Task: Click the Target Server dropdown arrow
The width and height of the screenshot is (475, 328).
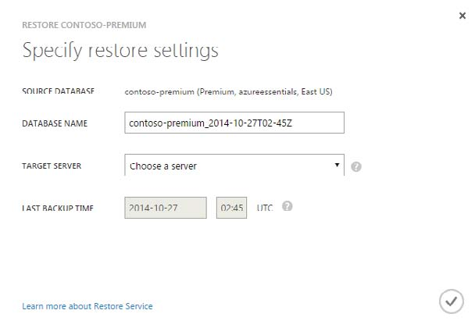Action: pos(337,165)
